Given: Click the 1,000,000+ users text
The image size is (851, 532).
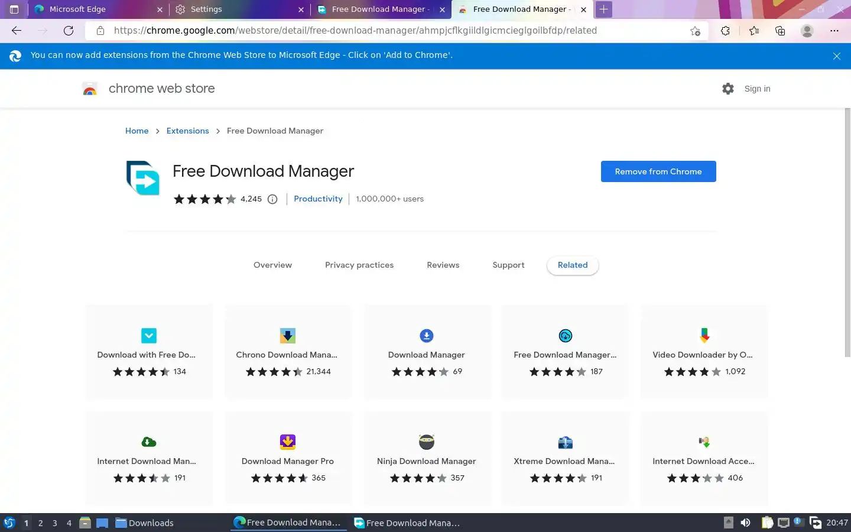Looking at the screenshot, I should click(x=389, y=199).
